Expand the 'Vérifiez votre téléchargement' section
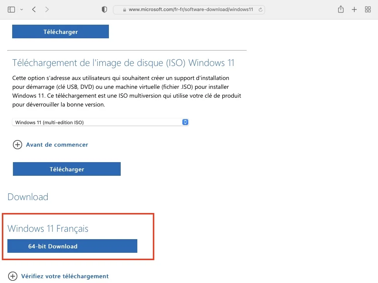This screenshot has width=378, height=283. (65, 276)
